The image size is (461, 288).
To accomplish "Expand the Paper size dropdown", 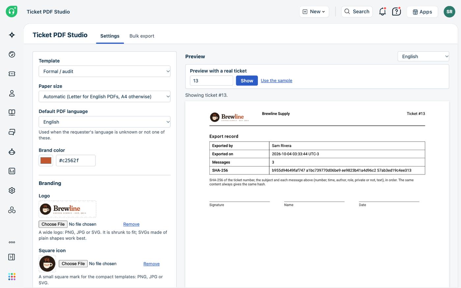I will [104, 96].
